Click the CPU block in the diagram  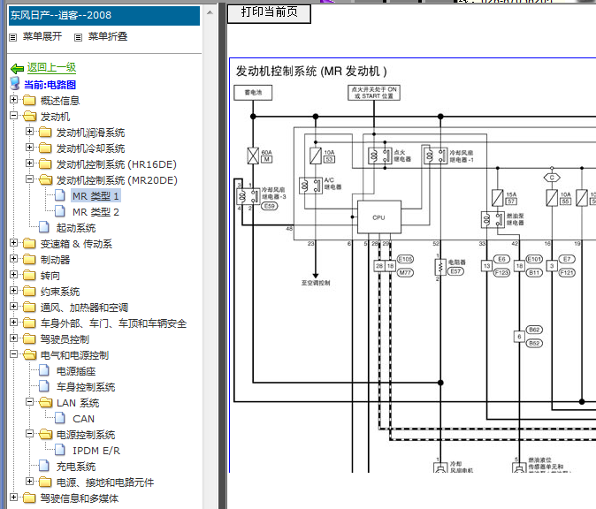point(379,217)
